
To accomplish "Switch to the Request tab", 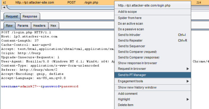I will click(12, 17).
